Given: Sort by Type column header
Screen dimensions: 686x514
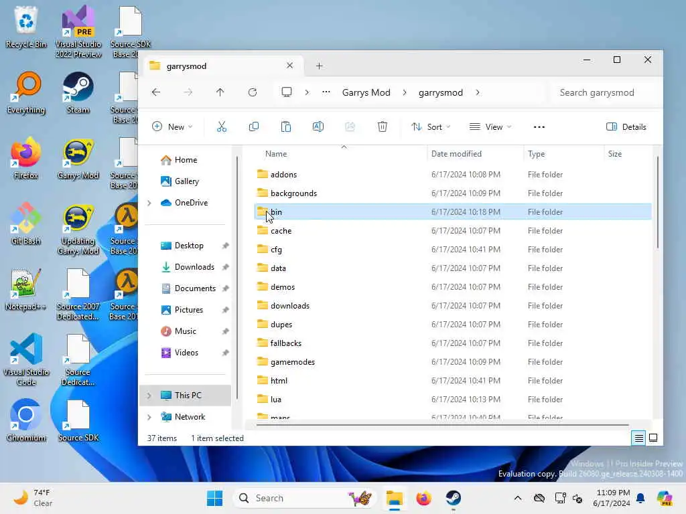Looking at the screenshot, I should coord(537,154).
